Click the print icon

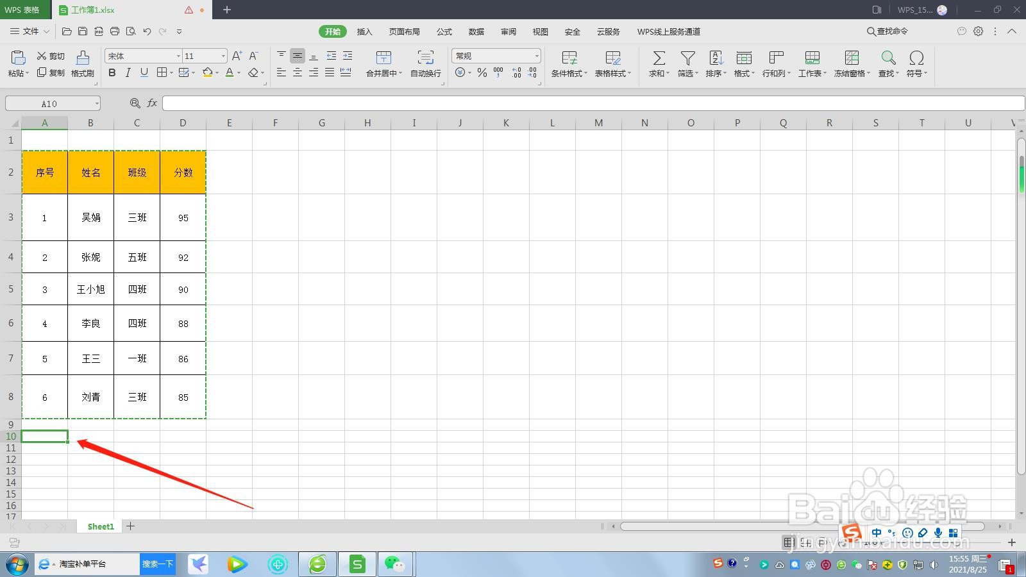coord(115,31)
